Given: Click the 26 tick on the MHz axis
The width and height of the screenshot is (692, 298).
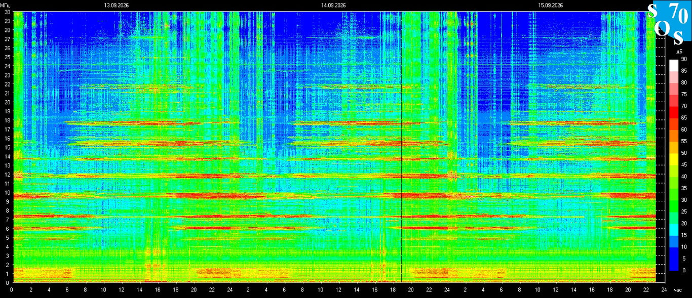Looking at the screenshot, I should tap(7, 48).
